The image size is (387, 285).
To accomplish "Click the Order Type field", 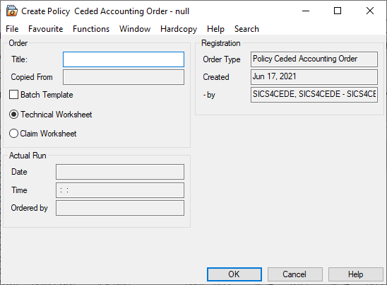I will coord(314,59).
